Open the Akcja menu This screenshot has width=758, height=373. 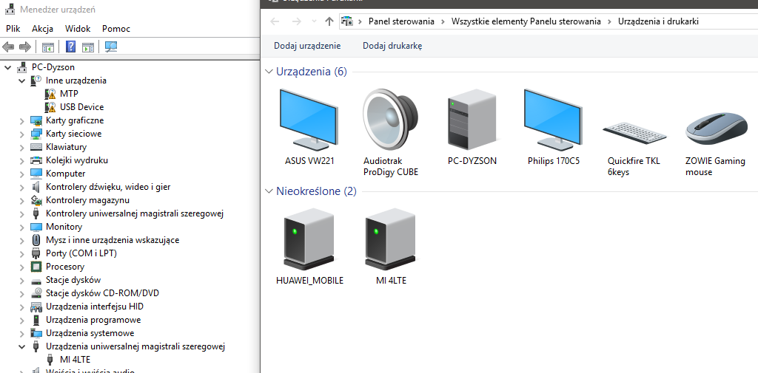(x=42, y=29)
